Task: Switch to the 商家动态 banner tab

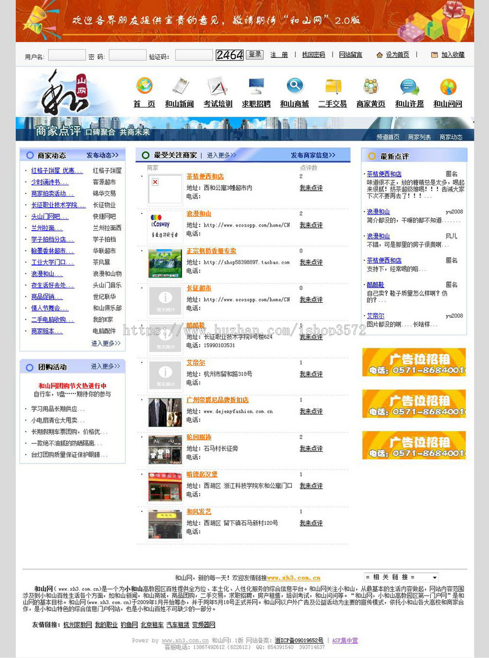Action: pyautogui.click(x=451, y=137)
